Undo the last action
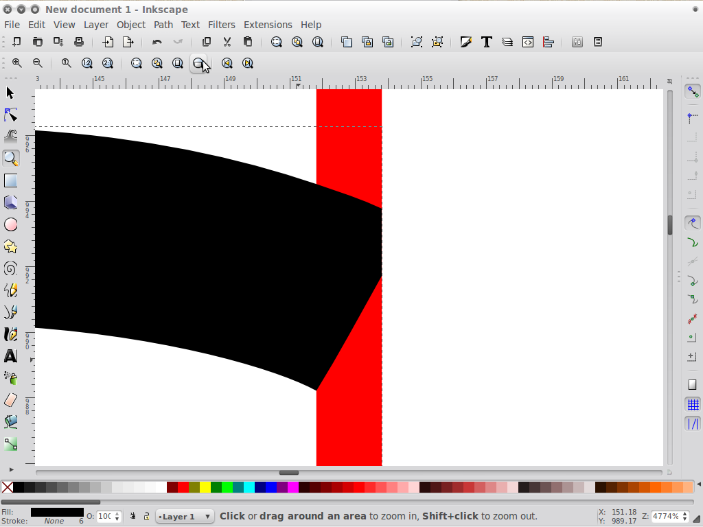Image resolution: width=703 pixels, height=527 pixels. 157,42
